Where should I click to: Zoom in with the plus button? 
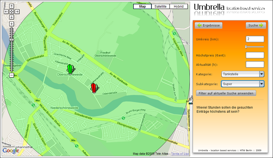11,24
